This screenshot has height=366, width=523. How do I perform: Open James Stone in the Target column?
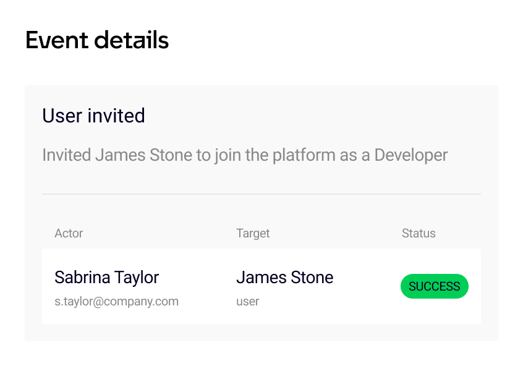pyautogui.click(x=285, y=277)
